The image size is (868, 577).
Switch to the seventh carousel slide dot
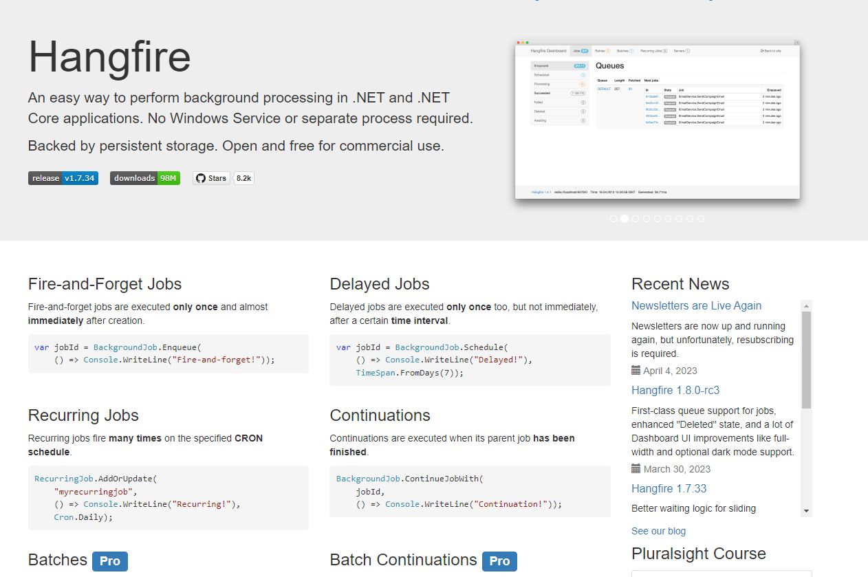click(679, 219)
